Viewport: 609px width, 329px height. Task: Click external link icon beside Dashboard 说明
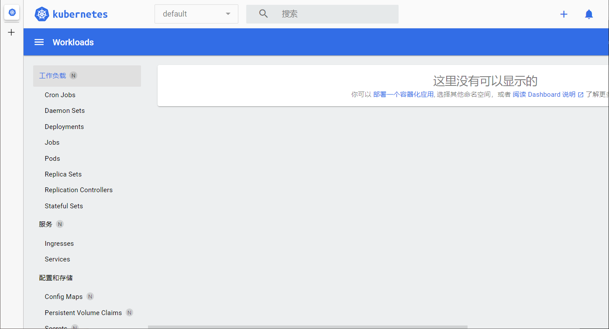(581, 95)
